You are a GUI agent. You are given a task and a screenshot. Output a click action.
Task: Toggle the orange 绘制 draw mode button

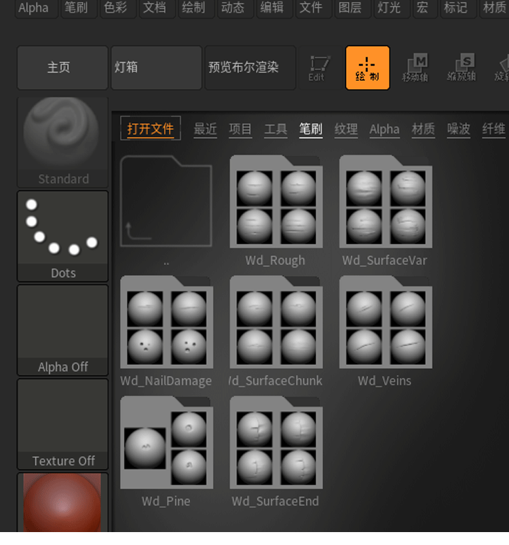pos(367,68)
